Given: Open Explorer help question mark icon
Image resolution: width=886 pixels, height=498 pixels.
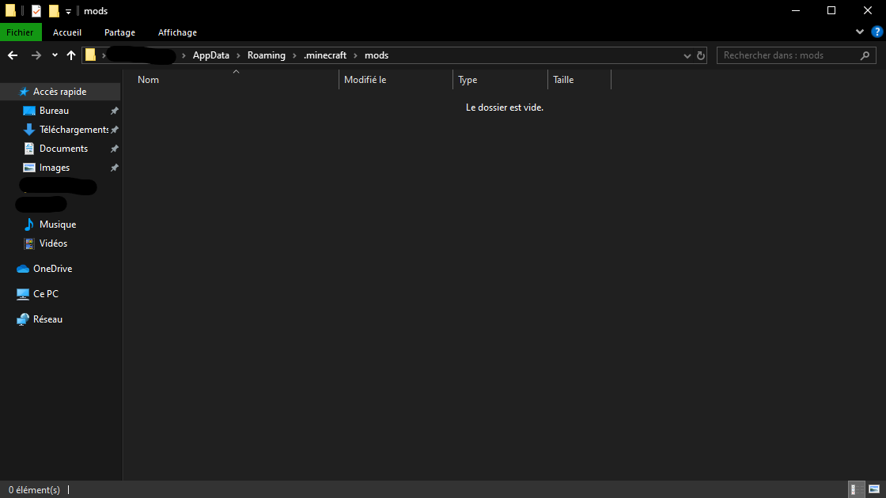Looking at the screenshot, I should 877,32.
